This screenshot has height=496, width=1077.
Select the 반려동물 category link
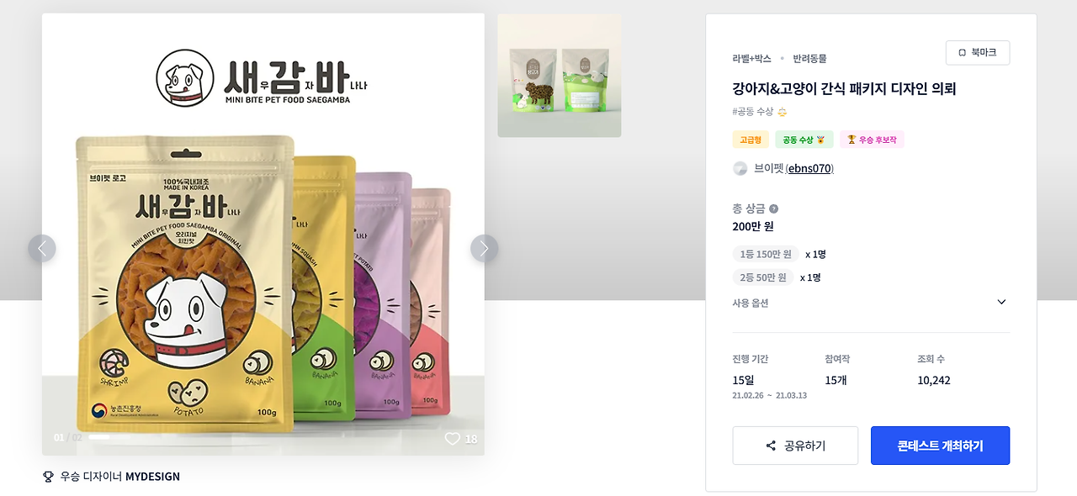click(x=809, y=59)
